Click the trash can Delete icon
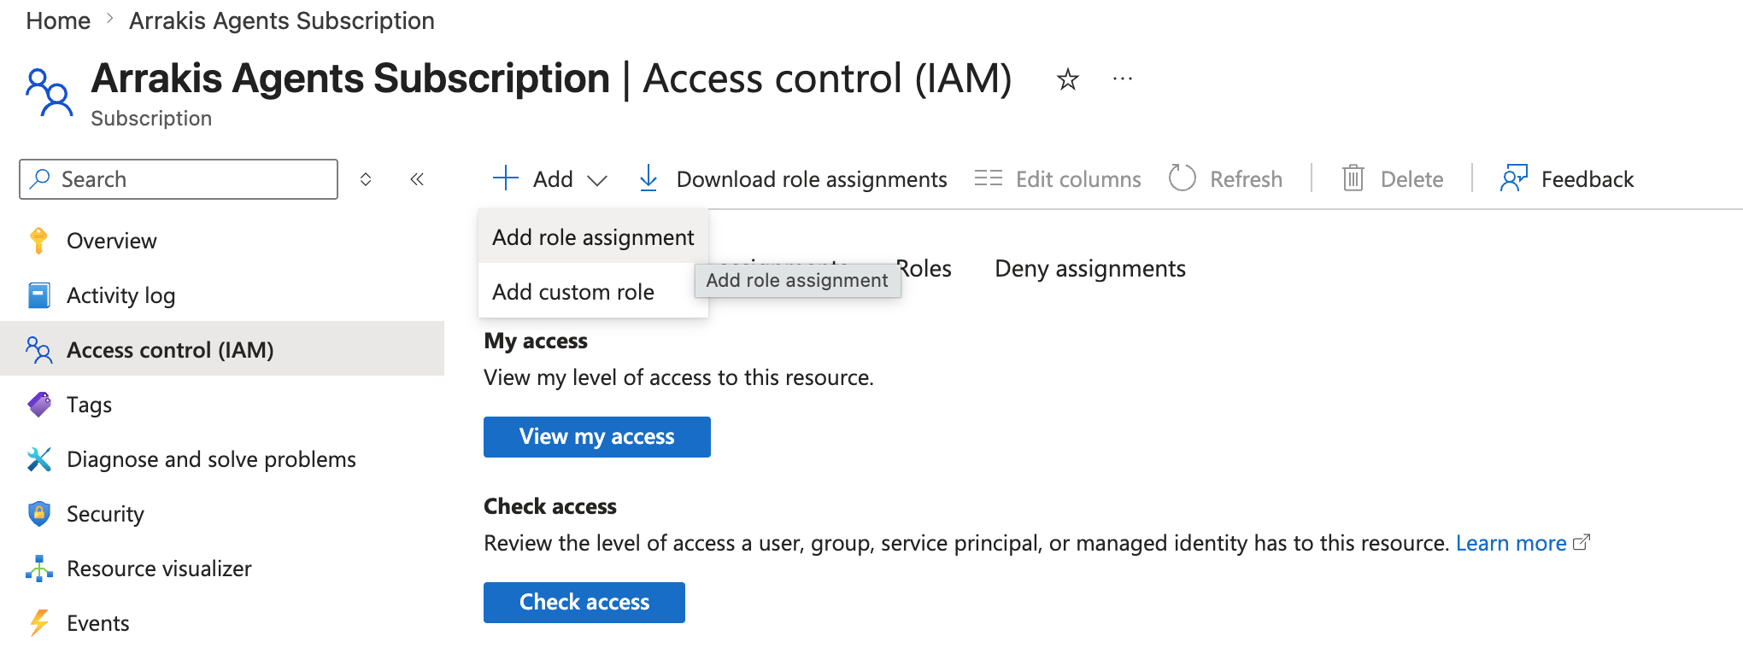1743x659 pixels. (x=1353, y=178)
